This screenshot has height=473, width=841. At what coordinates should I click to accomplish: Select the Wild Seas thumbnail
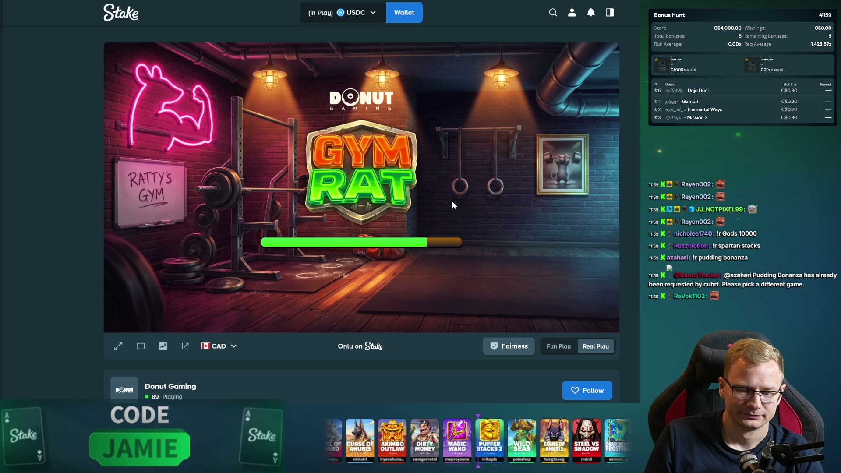click(522, 441)
